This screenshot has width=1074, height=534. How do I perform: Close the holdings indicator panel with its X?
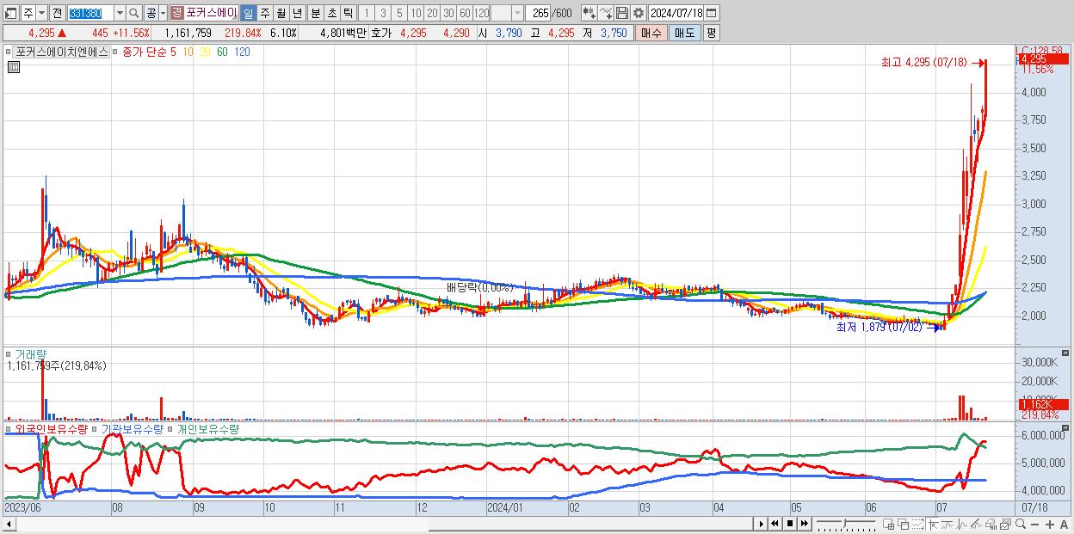pyautogui.click(x=1065, y=427)
